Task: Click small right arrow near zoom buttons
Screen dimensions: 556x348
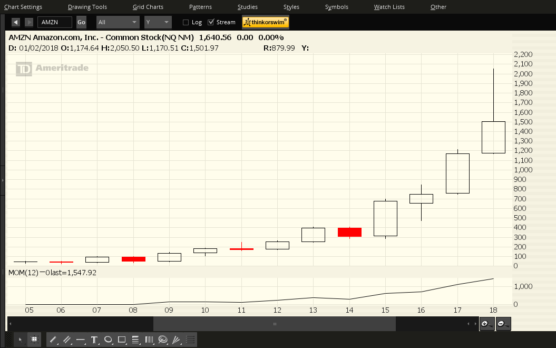Action: pos(475,324)
